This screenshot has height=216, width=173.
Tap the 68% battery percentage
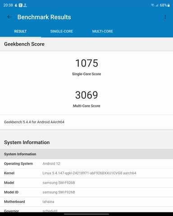coord(163,5)
